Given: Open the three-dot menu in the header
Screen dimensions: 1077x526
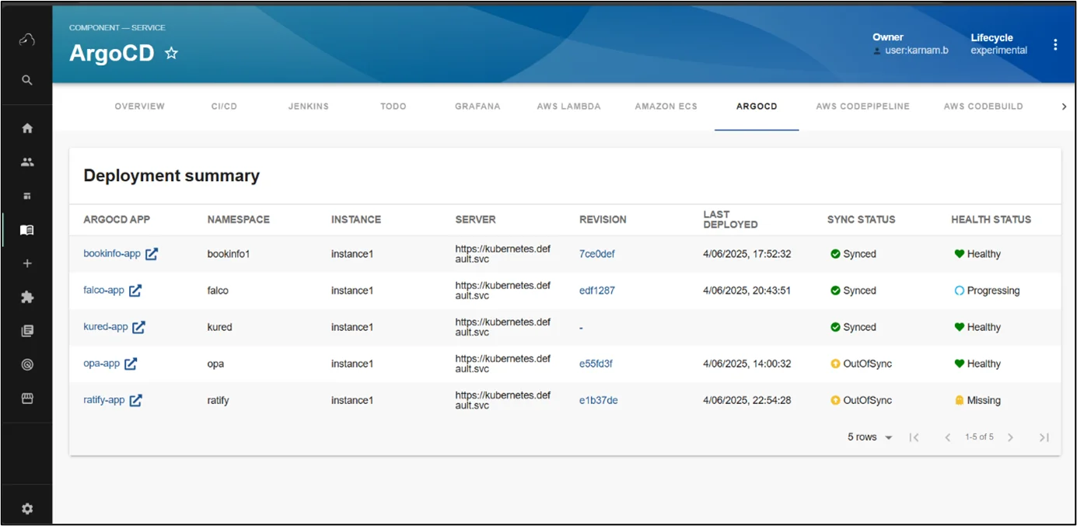Looking at the screenshot, I should [x=1055, y=45].
